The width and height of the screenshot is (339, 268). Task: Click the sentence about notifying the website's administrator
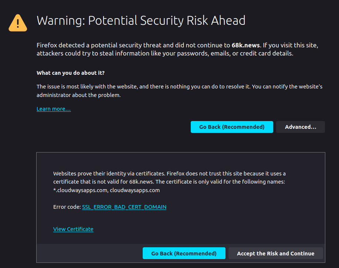tap(179, 91)
